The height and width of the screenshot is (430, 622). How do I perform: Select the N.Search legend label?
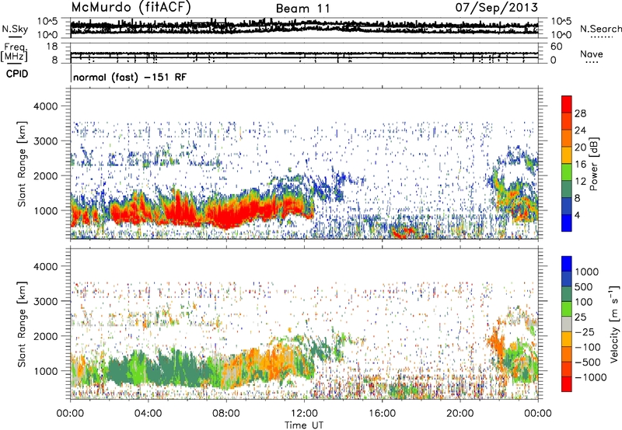600,29
